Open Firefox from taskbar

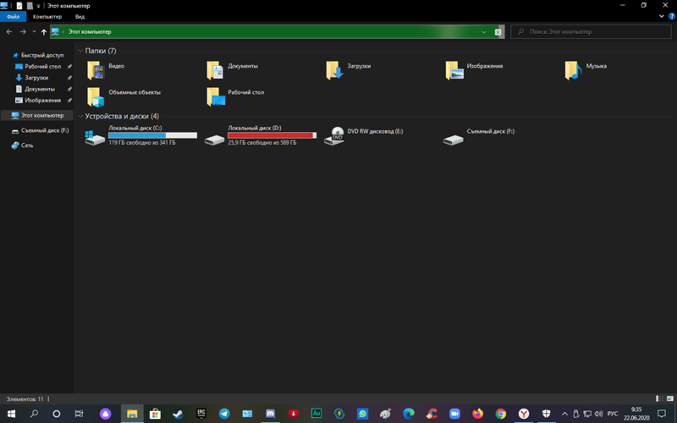477,414
